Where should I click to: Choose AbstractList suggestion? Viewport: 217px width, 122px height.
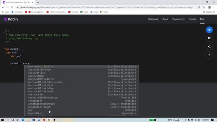pyautogui.click(x=82, y=73)
